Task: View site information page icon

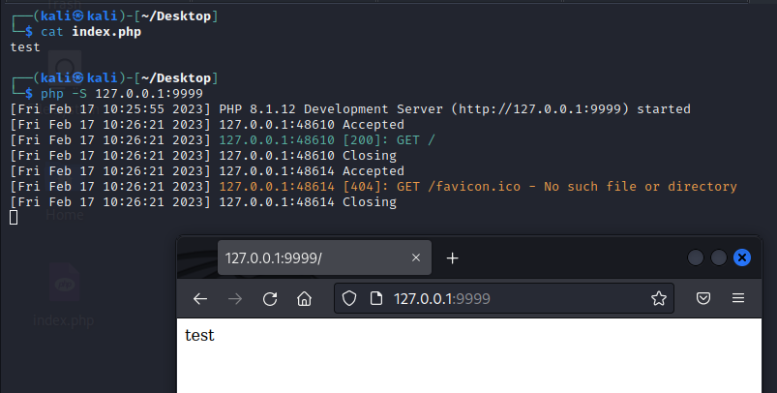Action: 376,298
